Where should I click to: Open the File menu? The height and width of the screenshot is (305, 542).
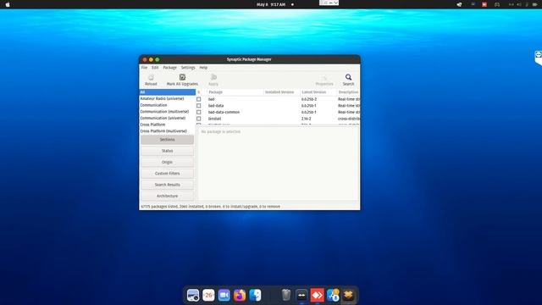144,68
